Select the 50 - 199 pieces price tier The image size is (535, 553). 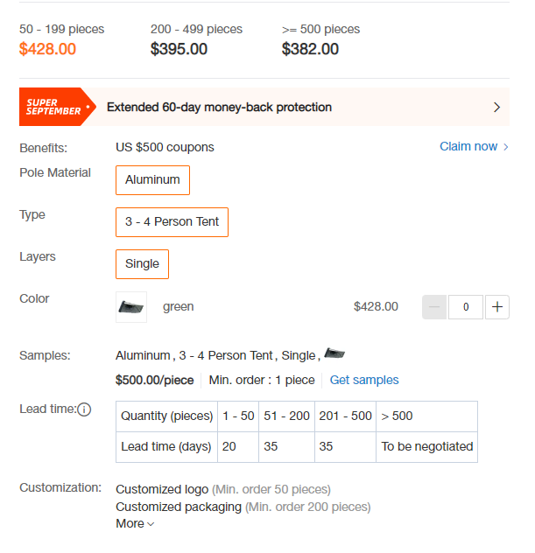(x=62, y=39)
